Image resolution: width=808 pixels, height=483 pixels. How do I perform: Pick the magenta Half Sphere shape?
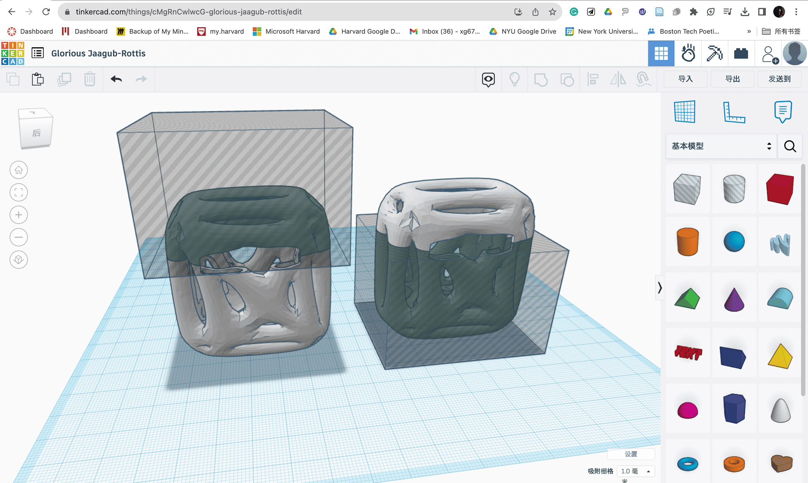point(688,410)
